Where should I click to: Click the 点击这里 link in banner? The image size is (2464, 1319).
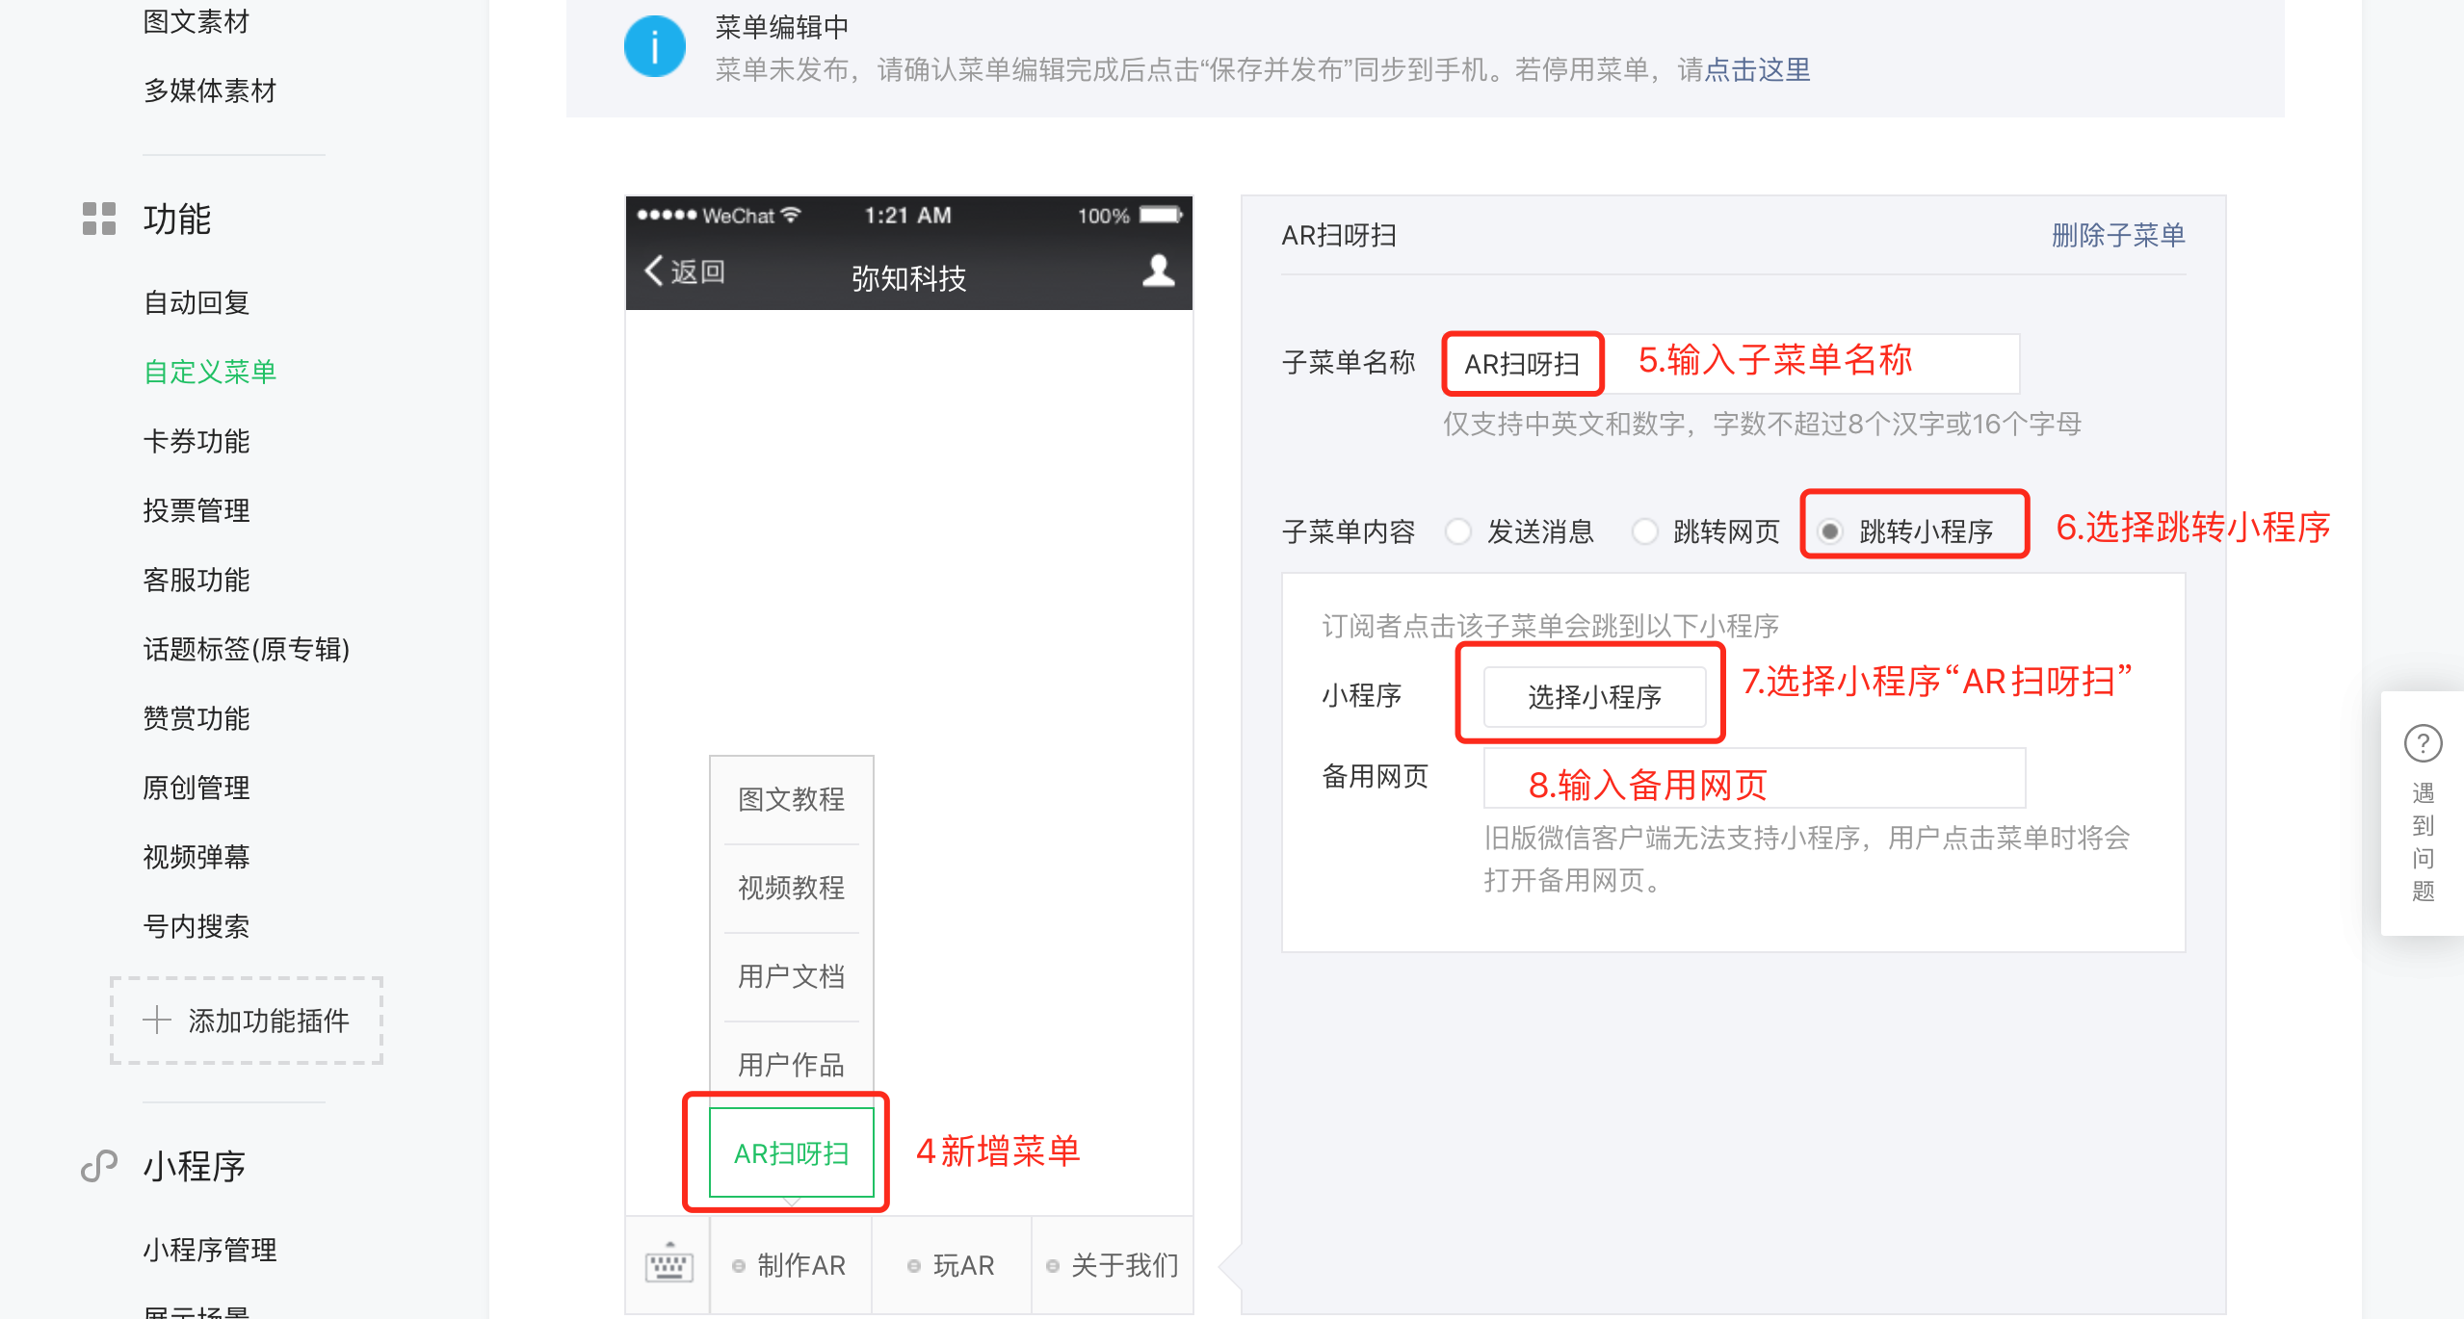[x=1757, y=69]
